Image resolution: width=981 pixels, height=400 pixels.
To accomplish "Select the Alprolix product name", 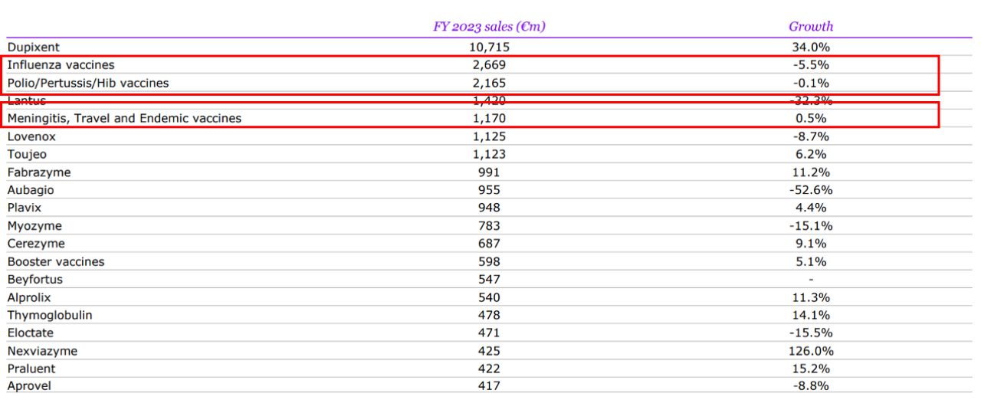I will coord(30,297).
